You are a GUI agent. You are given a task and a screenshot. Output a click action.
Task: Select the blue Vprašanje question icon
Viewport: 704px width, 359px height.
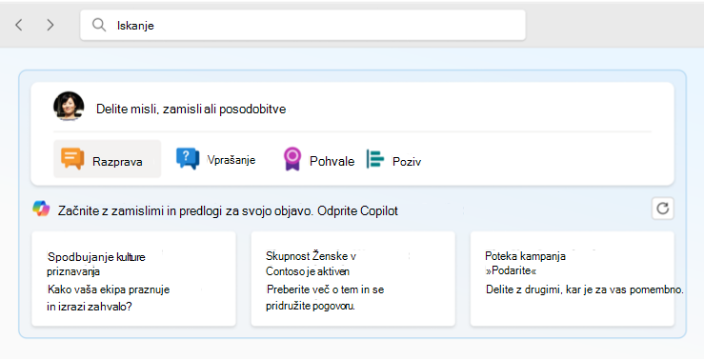pyautogui.click(x=188, y=158)
